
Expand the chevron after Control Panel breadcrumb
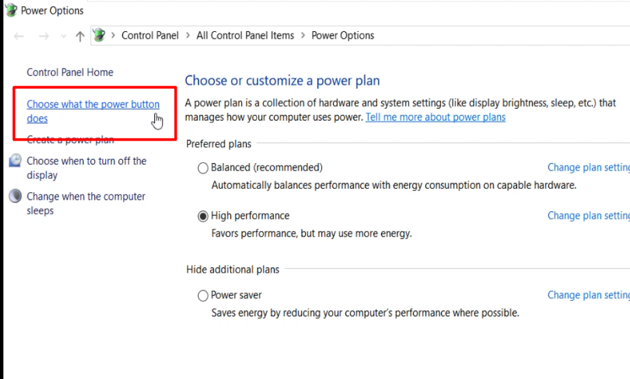click(188, 35)
